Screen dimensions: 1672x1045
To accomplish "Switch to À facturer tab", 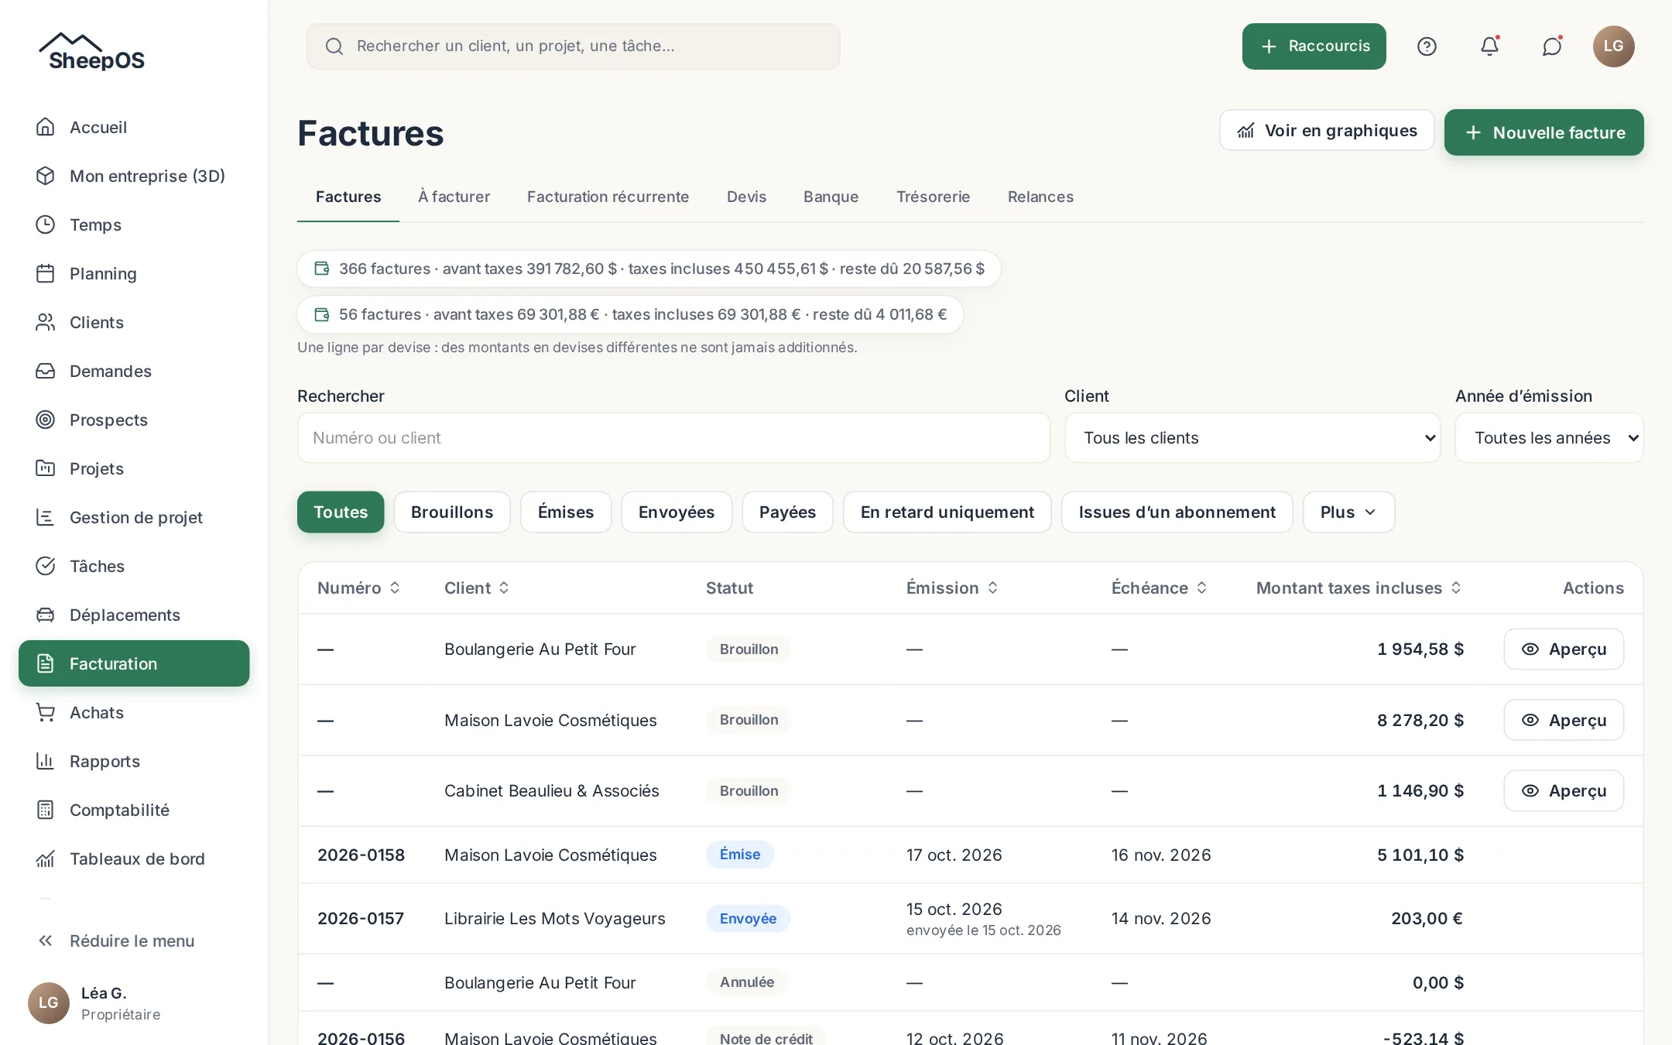I will 454,197.
